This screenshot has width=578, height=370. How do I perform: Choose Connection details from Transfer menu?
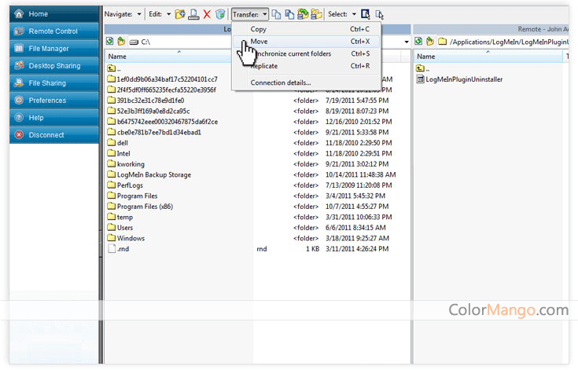pos(281,82)
